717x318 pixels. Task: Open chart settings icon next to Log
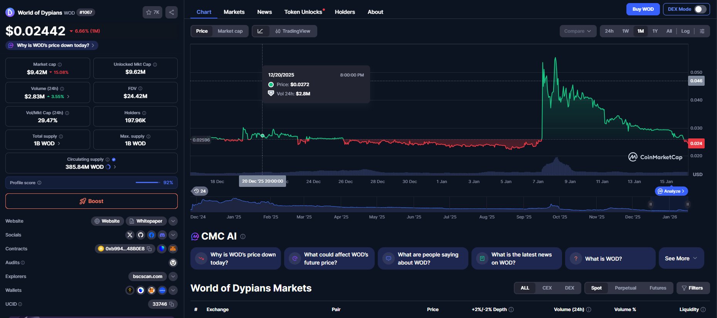click(702, 31)
